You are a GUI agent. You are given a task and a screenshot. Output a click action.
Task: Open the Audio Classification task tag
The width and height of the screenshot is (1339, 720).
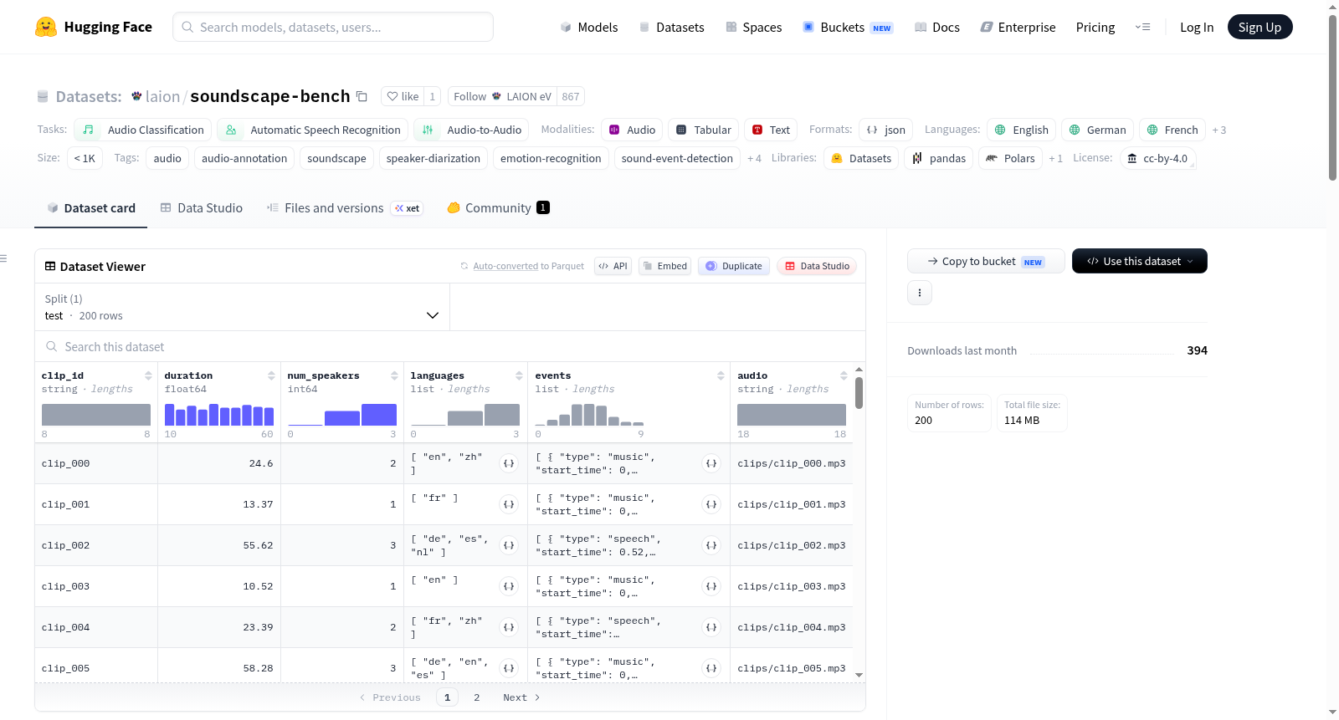142,130
